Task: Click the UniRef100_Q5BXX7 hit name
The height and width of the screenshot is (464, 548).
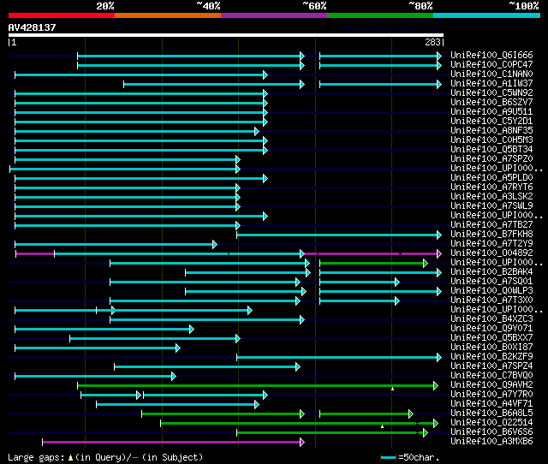Action: (x=491, y=338)
